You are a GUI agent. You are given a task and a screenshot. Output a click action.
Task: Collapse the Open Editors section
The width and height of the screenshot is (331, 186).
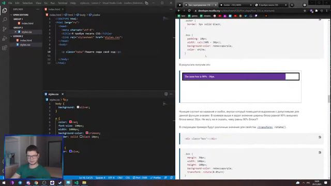click(20, 15)
